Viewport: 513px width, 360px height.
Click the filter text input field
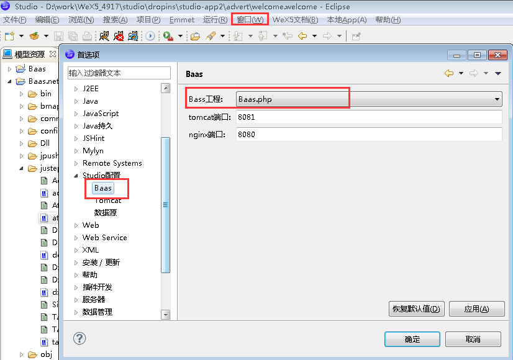(119, 73)
